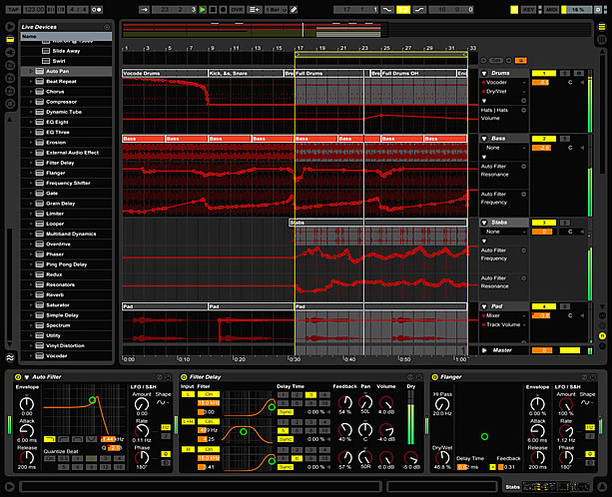
Task: Open the 1 Bar quantization menu
Action: click(276, 9)
